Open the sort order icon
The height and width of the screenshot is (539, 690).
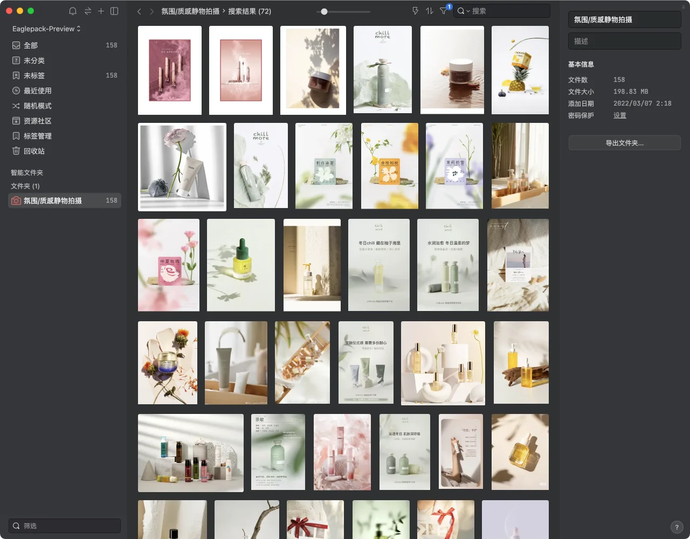[x=430, y=11]
